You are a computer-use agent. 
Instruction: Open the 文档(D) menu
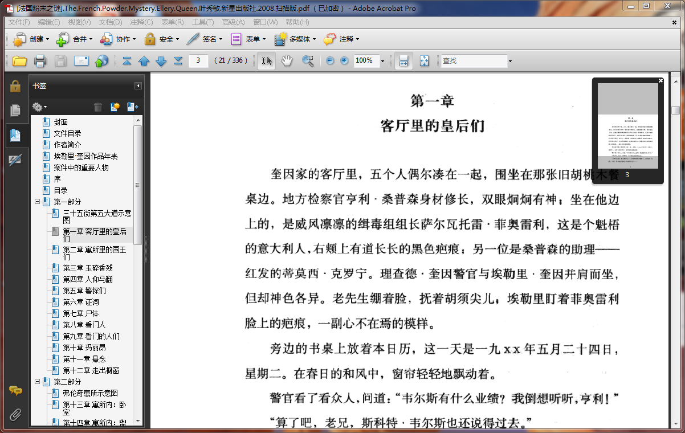(x=111, y=22)
